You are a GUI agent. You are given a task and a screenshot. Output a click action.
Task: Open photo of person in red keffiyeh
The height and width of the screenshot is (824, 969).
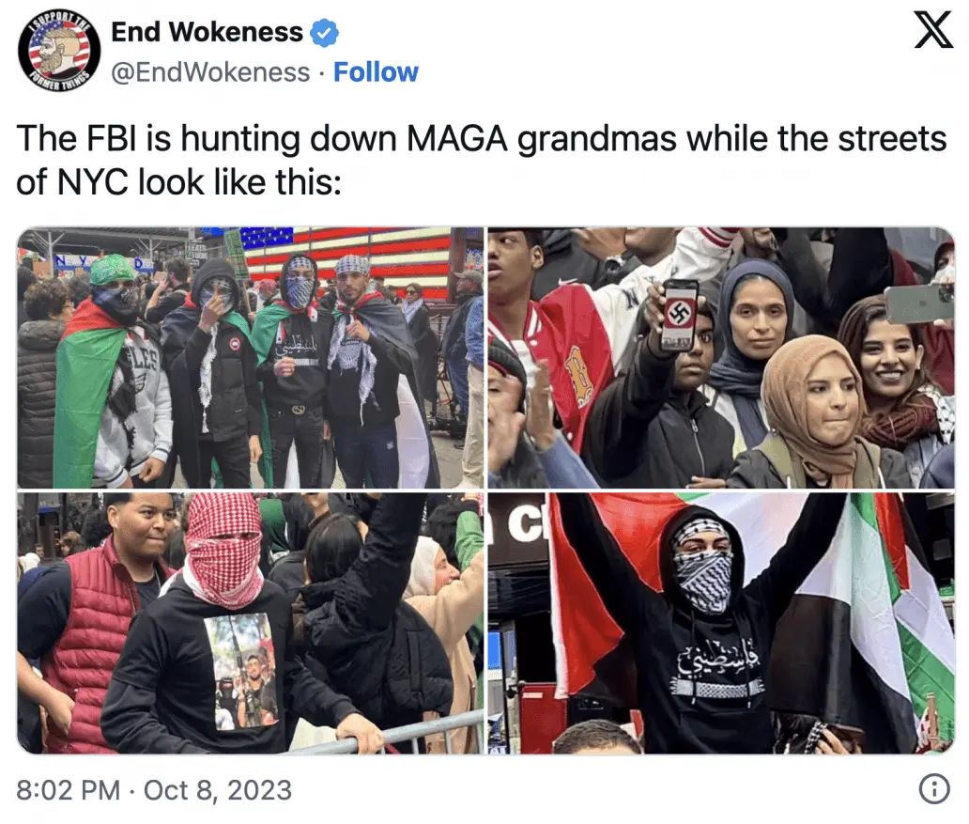[x=251, y=623]
